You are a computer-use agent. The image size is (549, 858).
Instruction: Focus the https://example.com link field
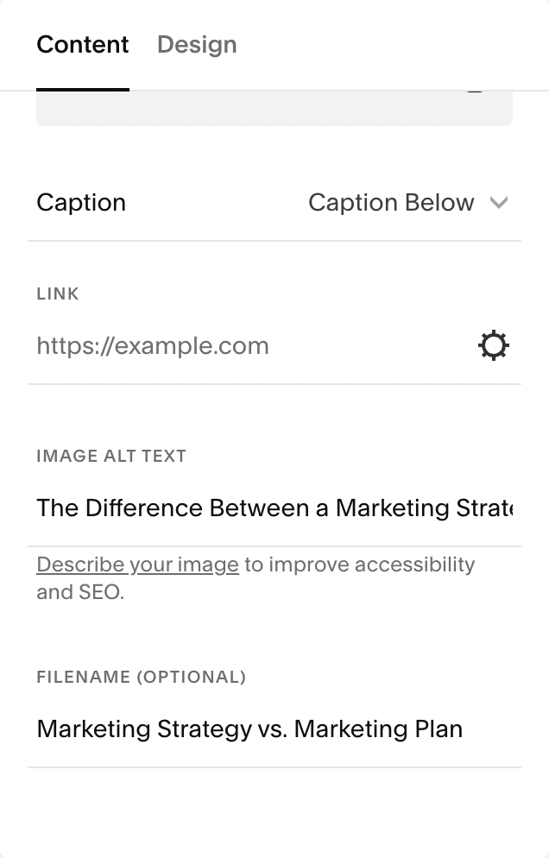click(252, 346)
